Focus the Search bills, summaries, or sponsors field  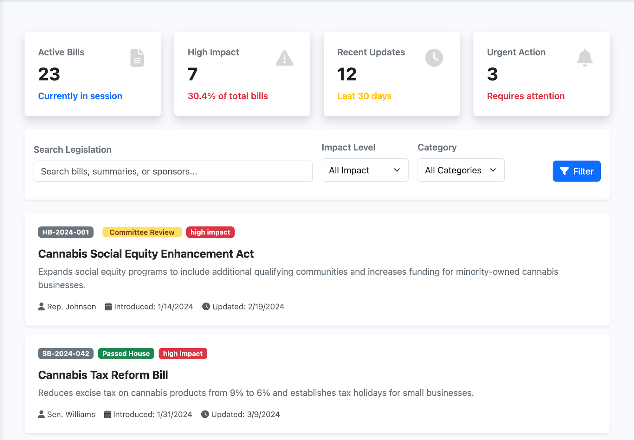(173, 171)
